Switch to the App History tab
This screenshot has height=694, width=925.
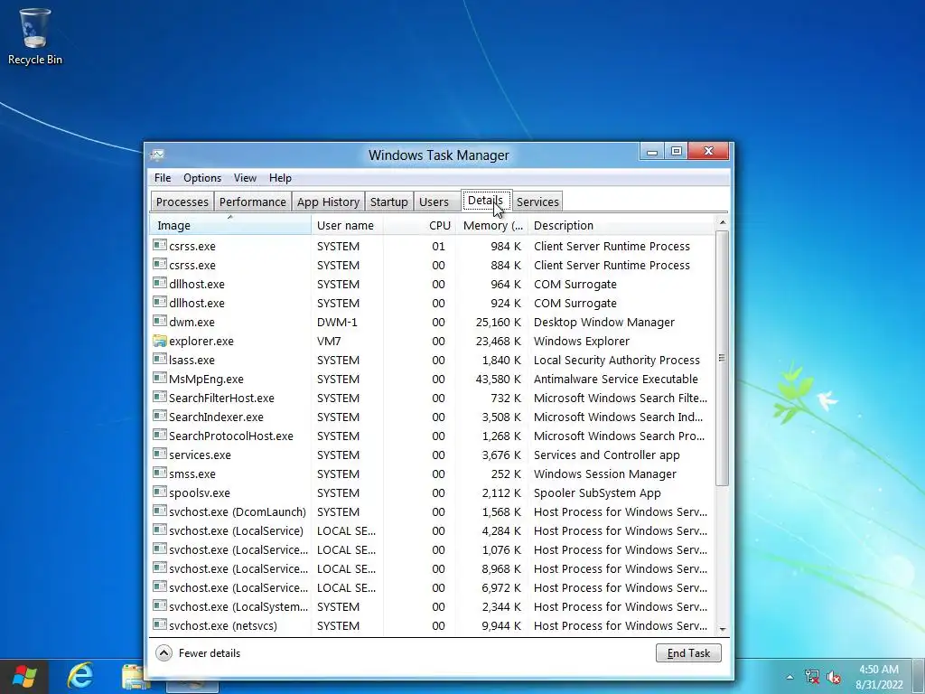pyautogui.click(x=328, y=202)
